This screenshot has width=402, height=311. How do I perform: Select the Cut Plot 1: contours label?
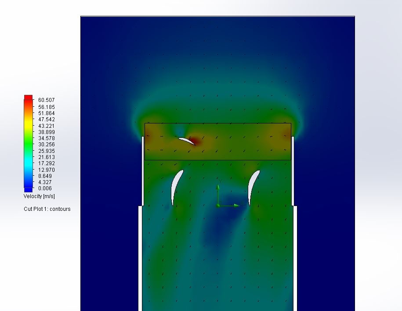click(x=47, y=209)
